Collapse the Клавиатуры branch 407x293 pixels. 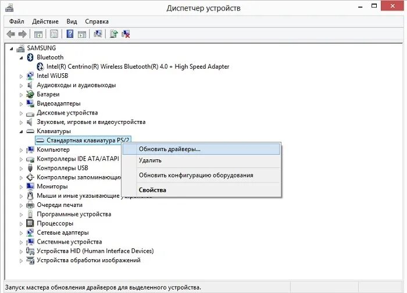coord(22,132)
